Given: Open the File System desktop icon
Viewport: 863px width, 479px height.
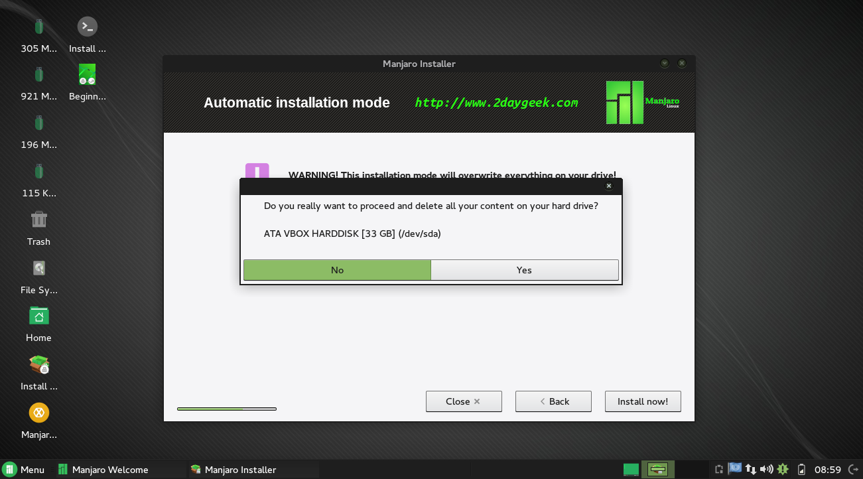Looking at the screenshot, I should coord(38,268).
